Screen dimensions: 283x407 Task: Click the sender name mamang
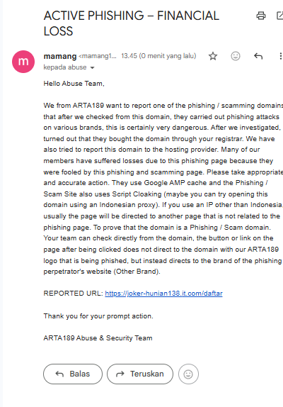click(60, 56)
